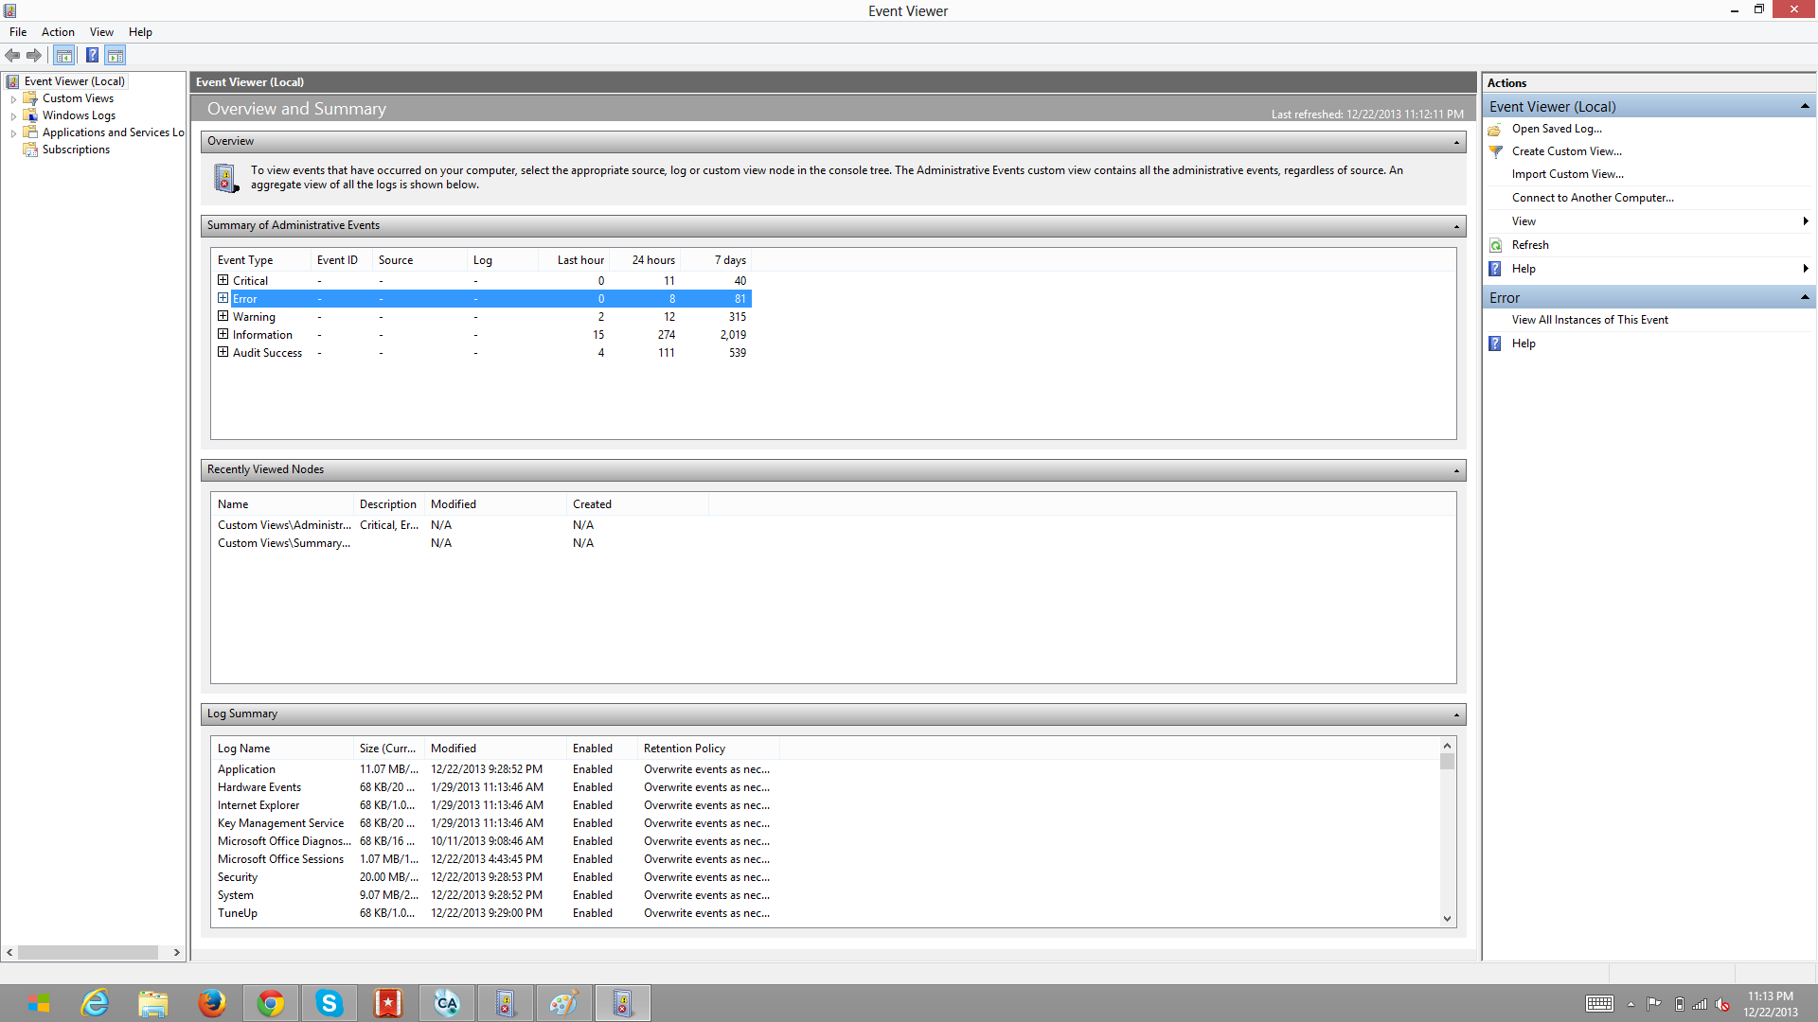Click the Log Summary scroll down arrow
The height and width of the screenshot is (1022, 1818).
(x=1447, y=918)
